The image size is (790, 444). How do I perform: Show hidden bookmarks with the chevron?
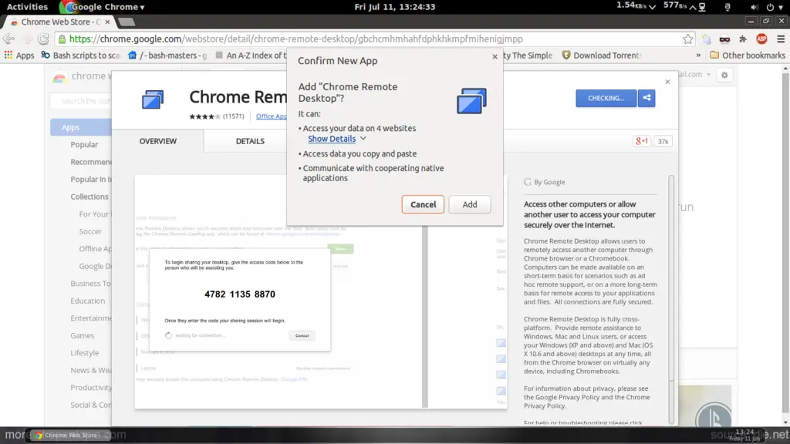(x=698, y=55)
